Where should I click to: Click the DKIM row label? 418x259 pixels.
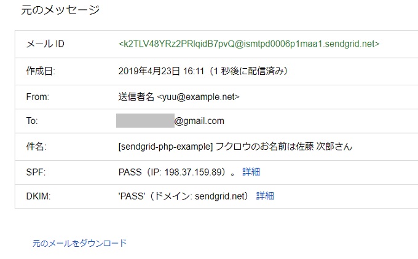tap(38, 196)
